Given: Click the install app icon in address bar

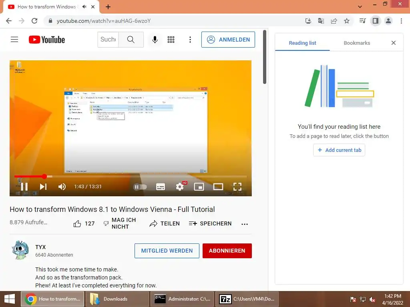Looking at the screenshot, I should pyautogui.click(x=308, y=21).
